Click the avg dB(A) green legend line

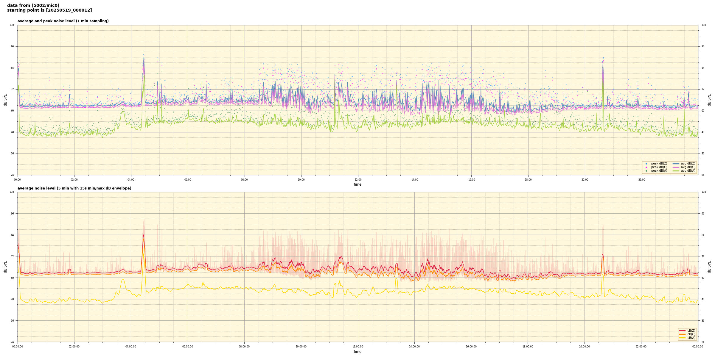[676, 171]
